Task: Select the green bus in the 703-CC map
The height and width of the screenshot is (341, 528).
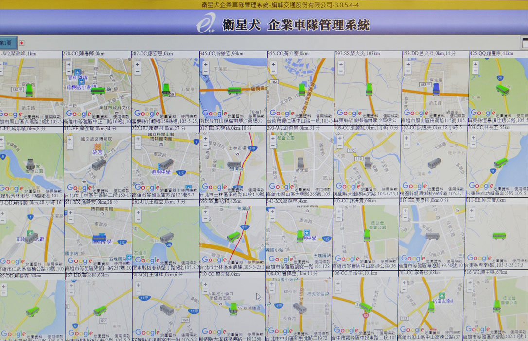Action: [501, 163]
